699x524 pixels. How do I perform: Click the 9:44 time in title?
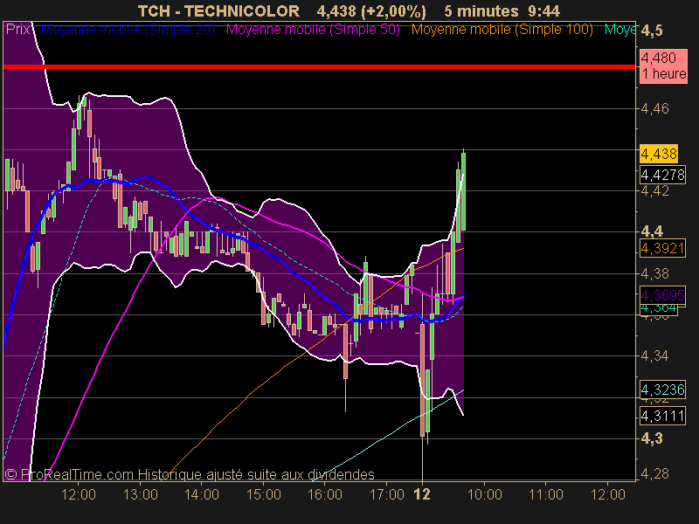point(544,11)
